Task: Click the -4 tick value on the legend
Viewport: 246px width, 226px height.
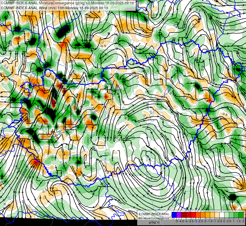Action: (x=186, y=221)
